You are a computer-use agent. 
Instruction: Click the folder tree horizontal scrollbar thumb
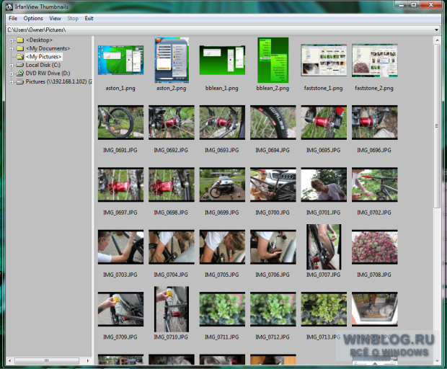tap(47, 361)
